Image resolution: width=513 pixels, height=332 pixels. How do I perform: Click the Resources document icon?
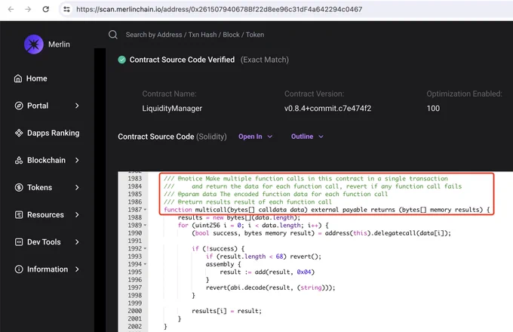(x=19, y=214)
